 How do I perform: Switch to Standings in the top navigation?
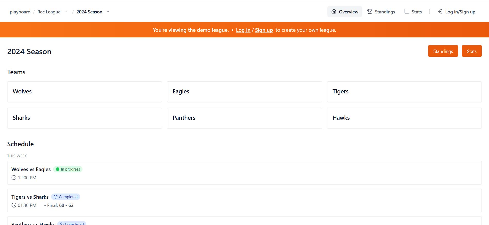click(x=381, y=12)
